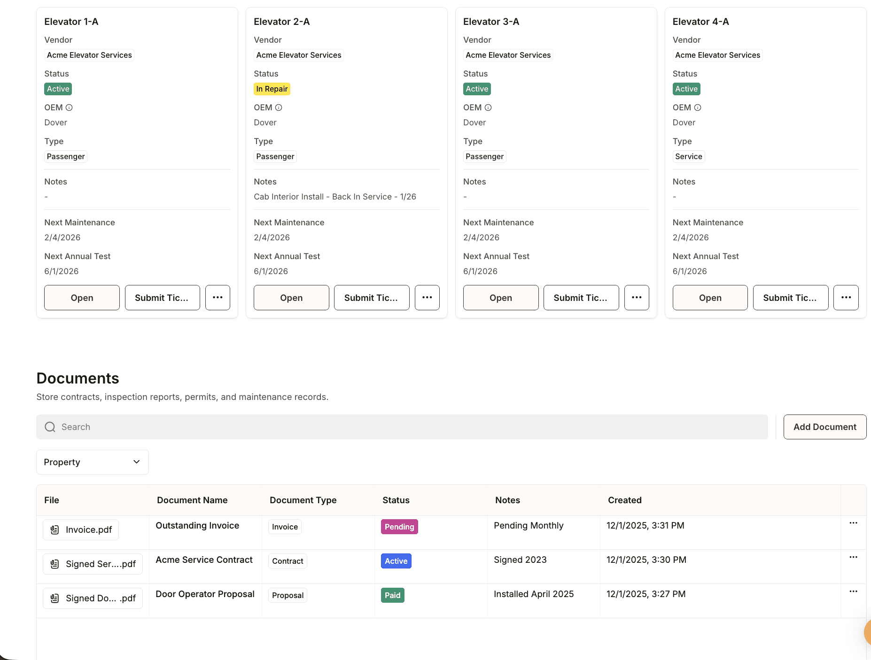Click the In Repair status badge
871x660 pixels.
(272, 89)
